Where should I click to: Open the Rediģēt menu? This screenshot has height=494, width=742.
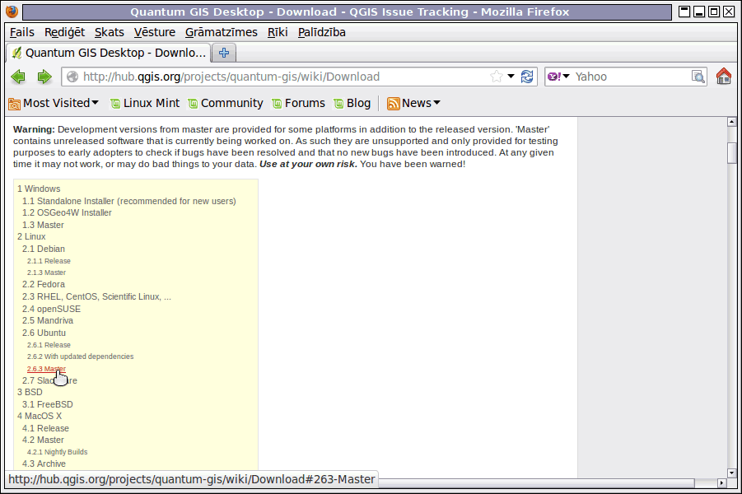(x=64, y=32)
